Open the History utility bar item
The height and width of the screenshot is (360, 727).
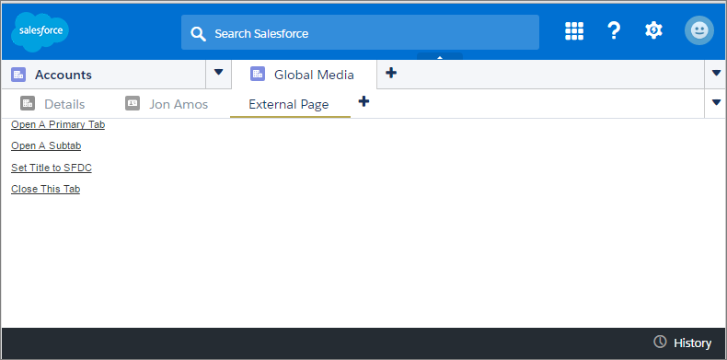coord(683,343)
